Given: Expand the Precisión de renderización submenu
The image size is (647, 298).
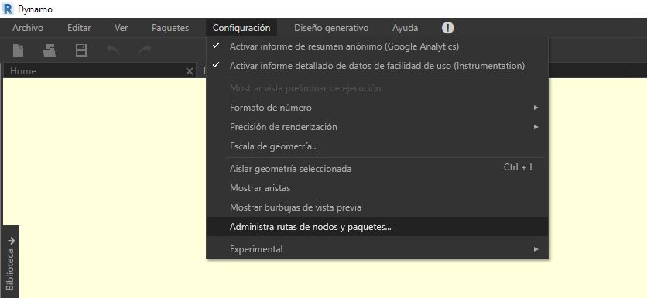Looking at the screenshot, I should click(377, 127).
